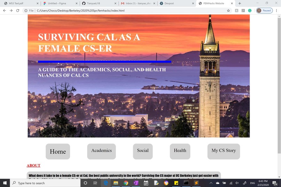The width and height of the screenshot is (281, 187).
Task: Click the Home navigation button
Action: [58, 151]
